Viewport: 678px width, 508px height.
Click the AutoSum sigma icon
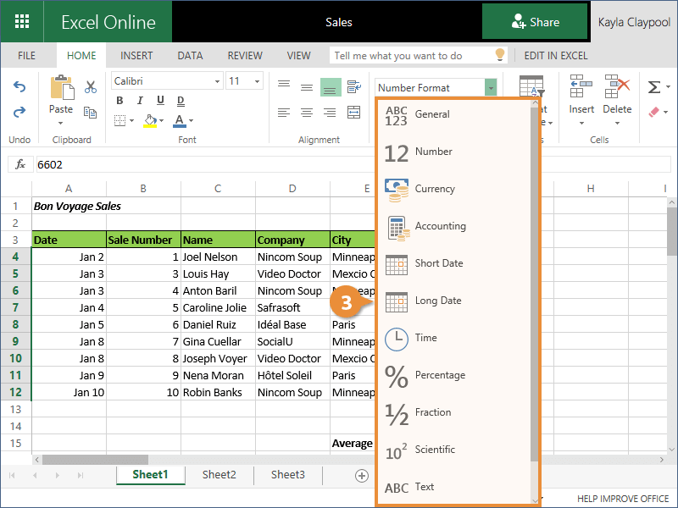coord(653,87)
